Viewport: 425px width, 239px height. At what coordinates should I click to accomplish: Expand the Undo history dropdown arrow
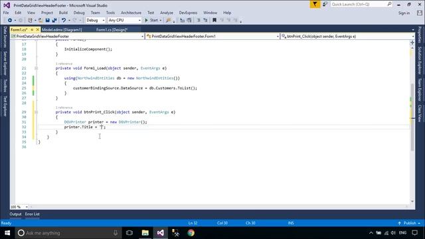[69, 21]
